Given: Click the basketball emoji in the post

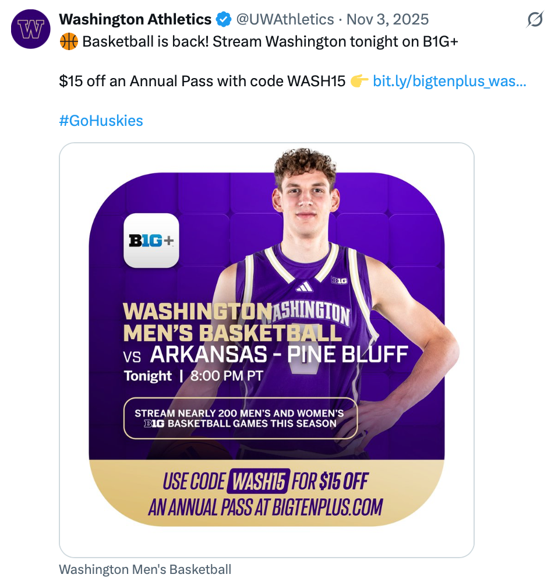Looking at the screenshot, I should 69,42.
